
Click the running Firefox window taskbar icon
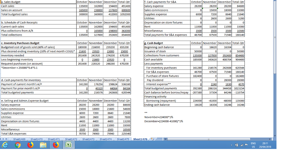point(55,145)
